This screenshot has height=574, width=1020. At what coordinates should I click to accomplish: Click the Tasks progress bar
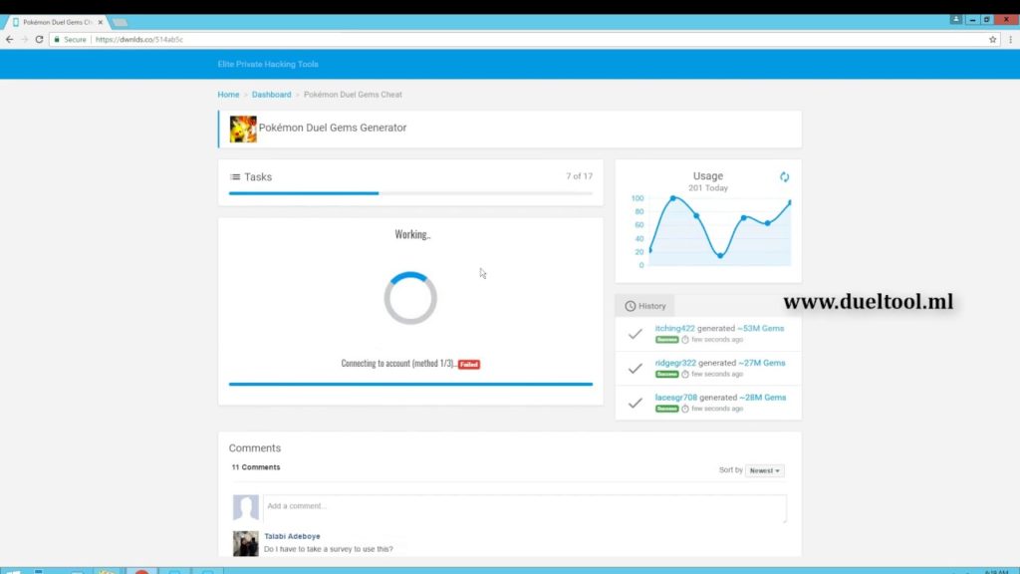pos(410,193)
